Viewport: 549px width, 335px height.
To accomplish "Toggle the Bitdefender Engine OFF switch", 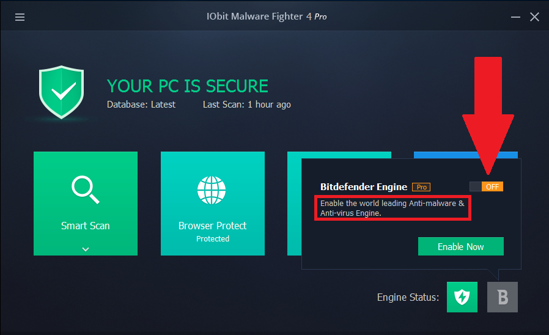I will pyautogui.click(x=486, y=186).
